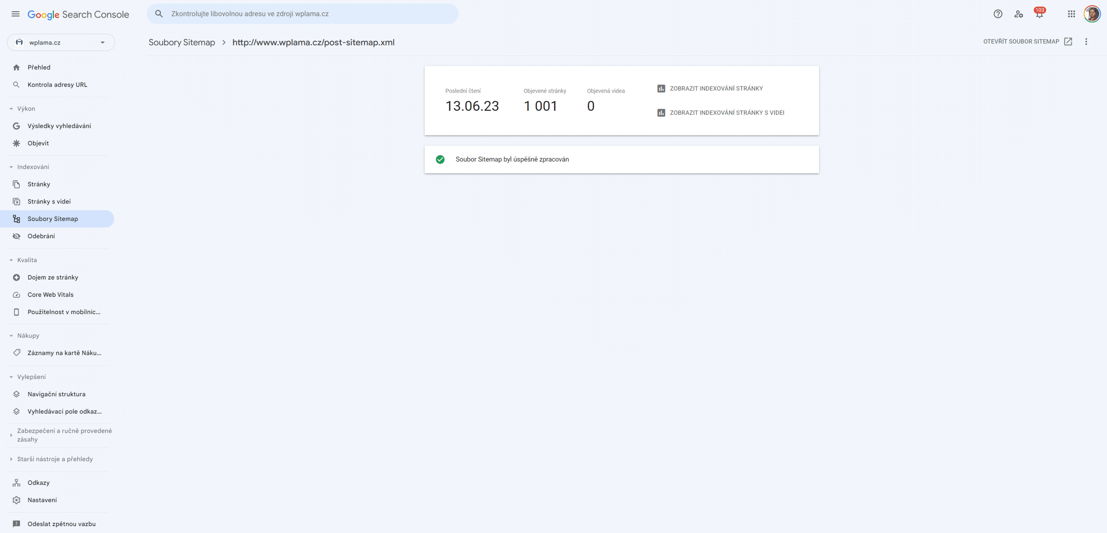Collapse the Vylepšení section
The width and height of the screenshot is (1107, 533).
(x=11, y=377)
